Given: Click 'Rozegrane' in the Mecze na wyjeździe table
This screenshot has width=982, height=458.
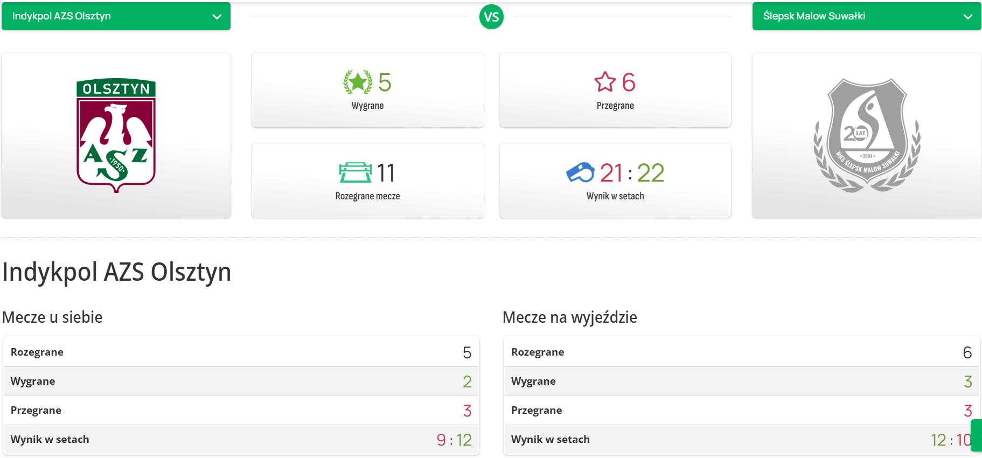Looking at the screenshot, I should (538, 352).
